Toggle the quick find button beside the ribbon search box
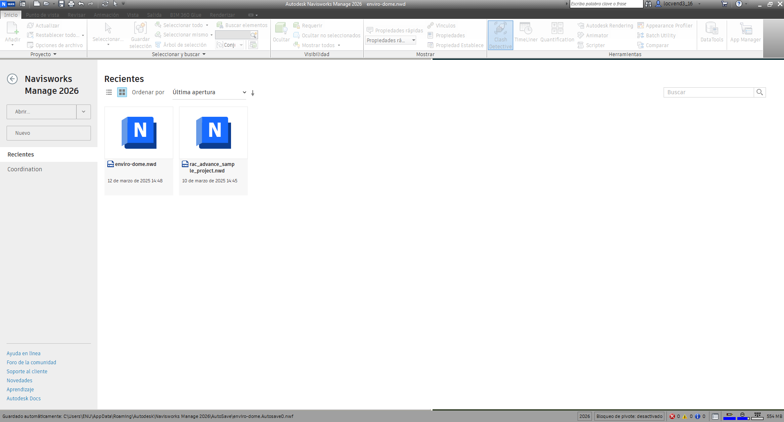 tap(254, 35)
